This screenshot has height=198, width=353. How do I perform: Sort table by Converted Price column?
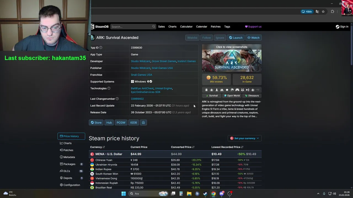183,147
